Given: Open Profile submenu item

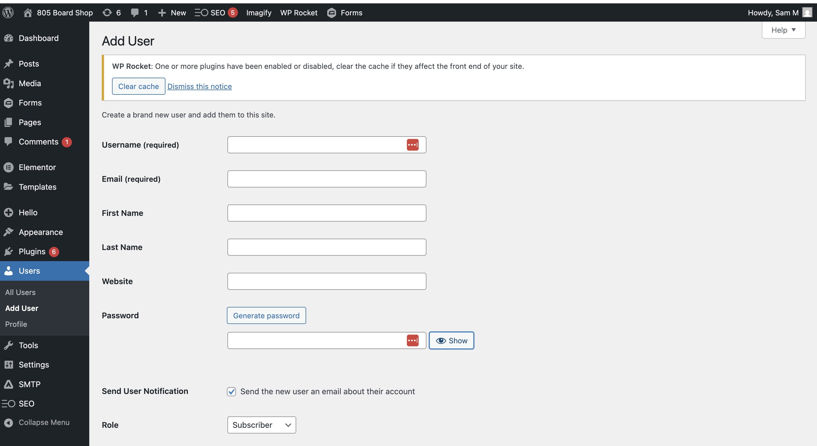Looking at the screenshot, I should click(16, 324).
